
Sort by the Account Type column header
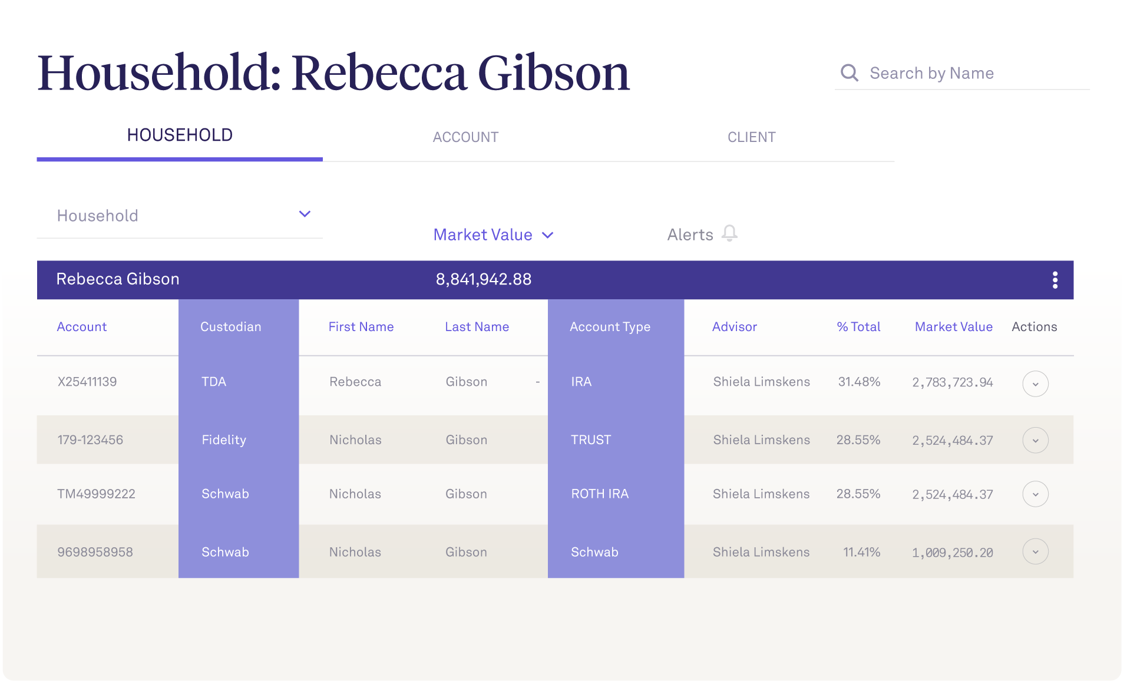610,327
